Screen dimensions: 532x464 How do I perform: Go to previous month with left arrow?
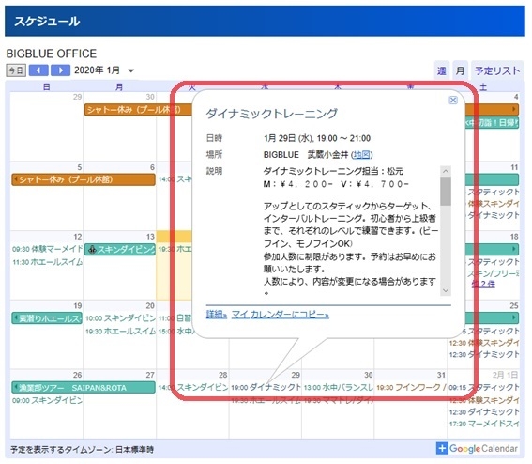[38, 70]
